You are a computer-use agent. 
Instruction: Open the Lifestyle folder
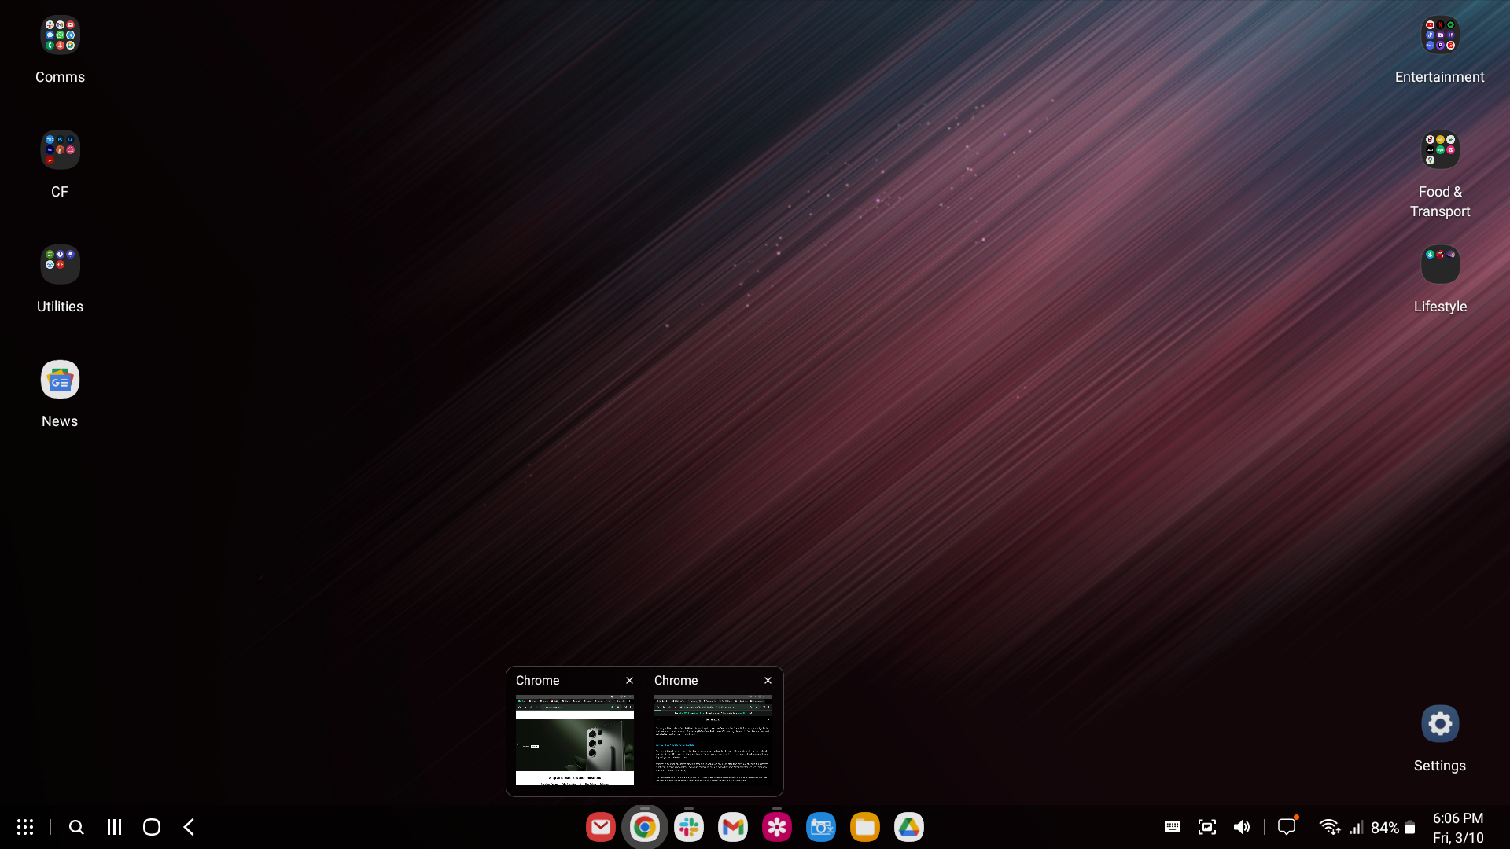pos(1440,265)
